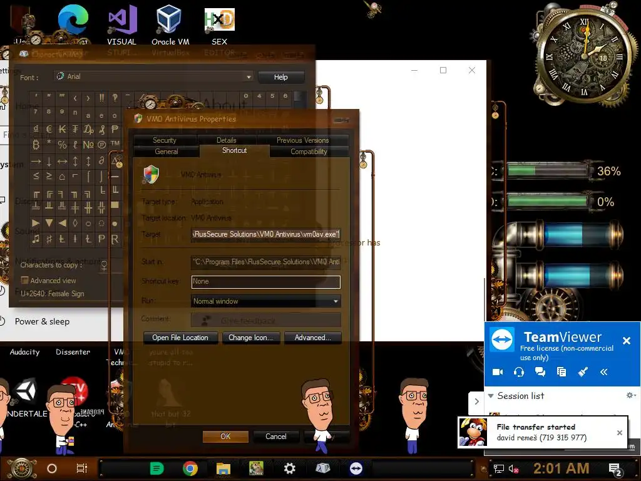Click the VM0 Antivirus shield icon
Screen dimensions: 641x481
(x=151, y=175)
